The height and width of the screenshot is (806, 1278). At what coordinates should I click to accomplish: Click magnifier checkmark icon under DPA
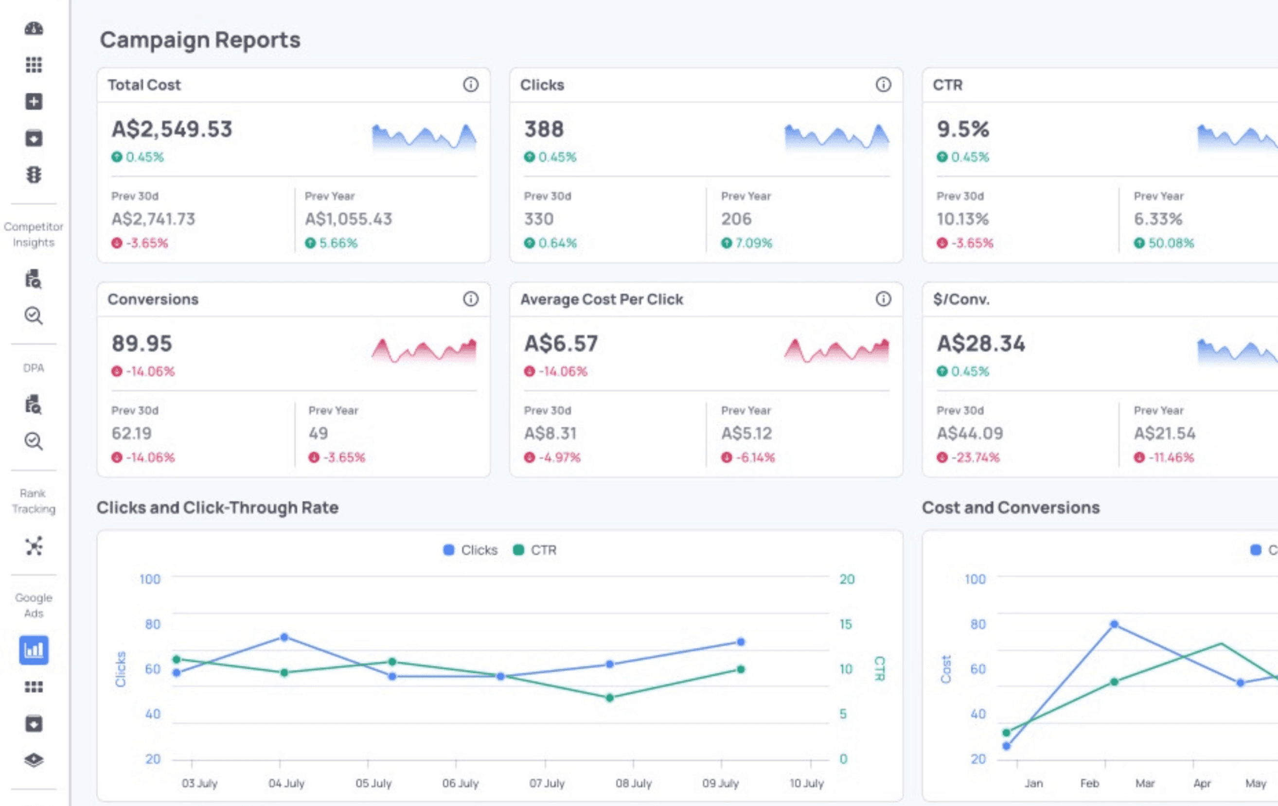34,441
